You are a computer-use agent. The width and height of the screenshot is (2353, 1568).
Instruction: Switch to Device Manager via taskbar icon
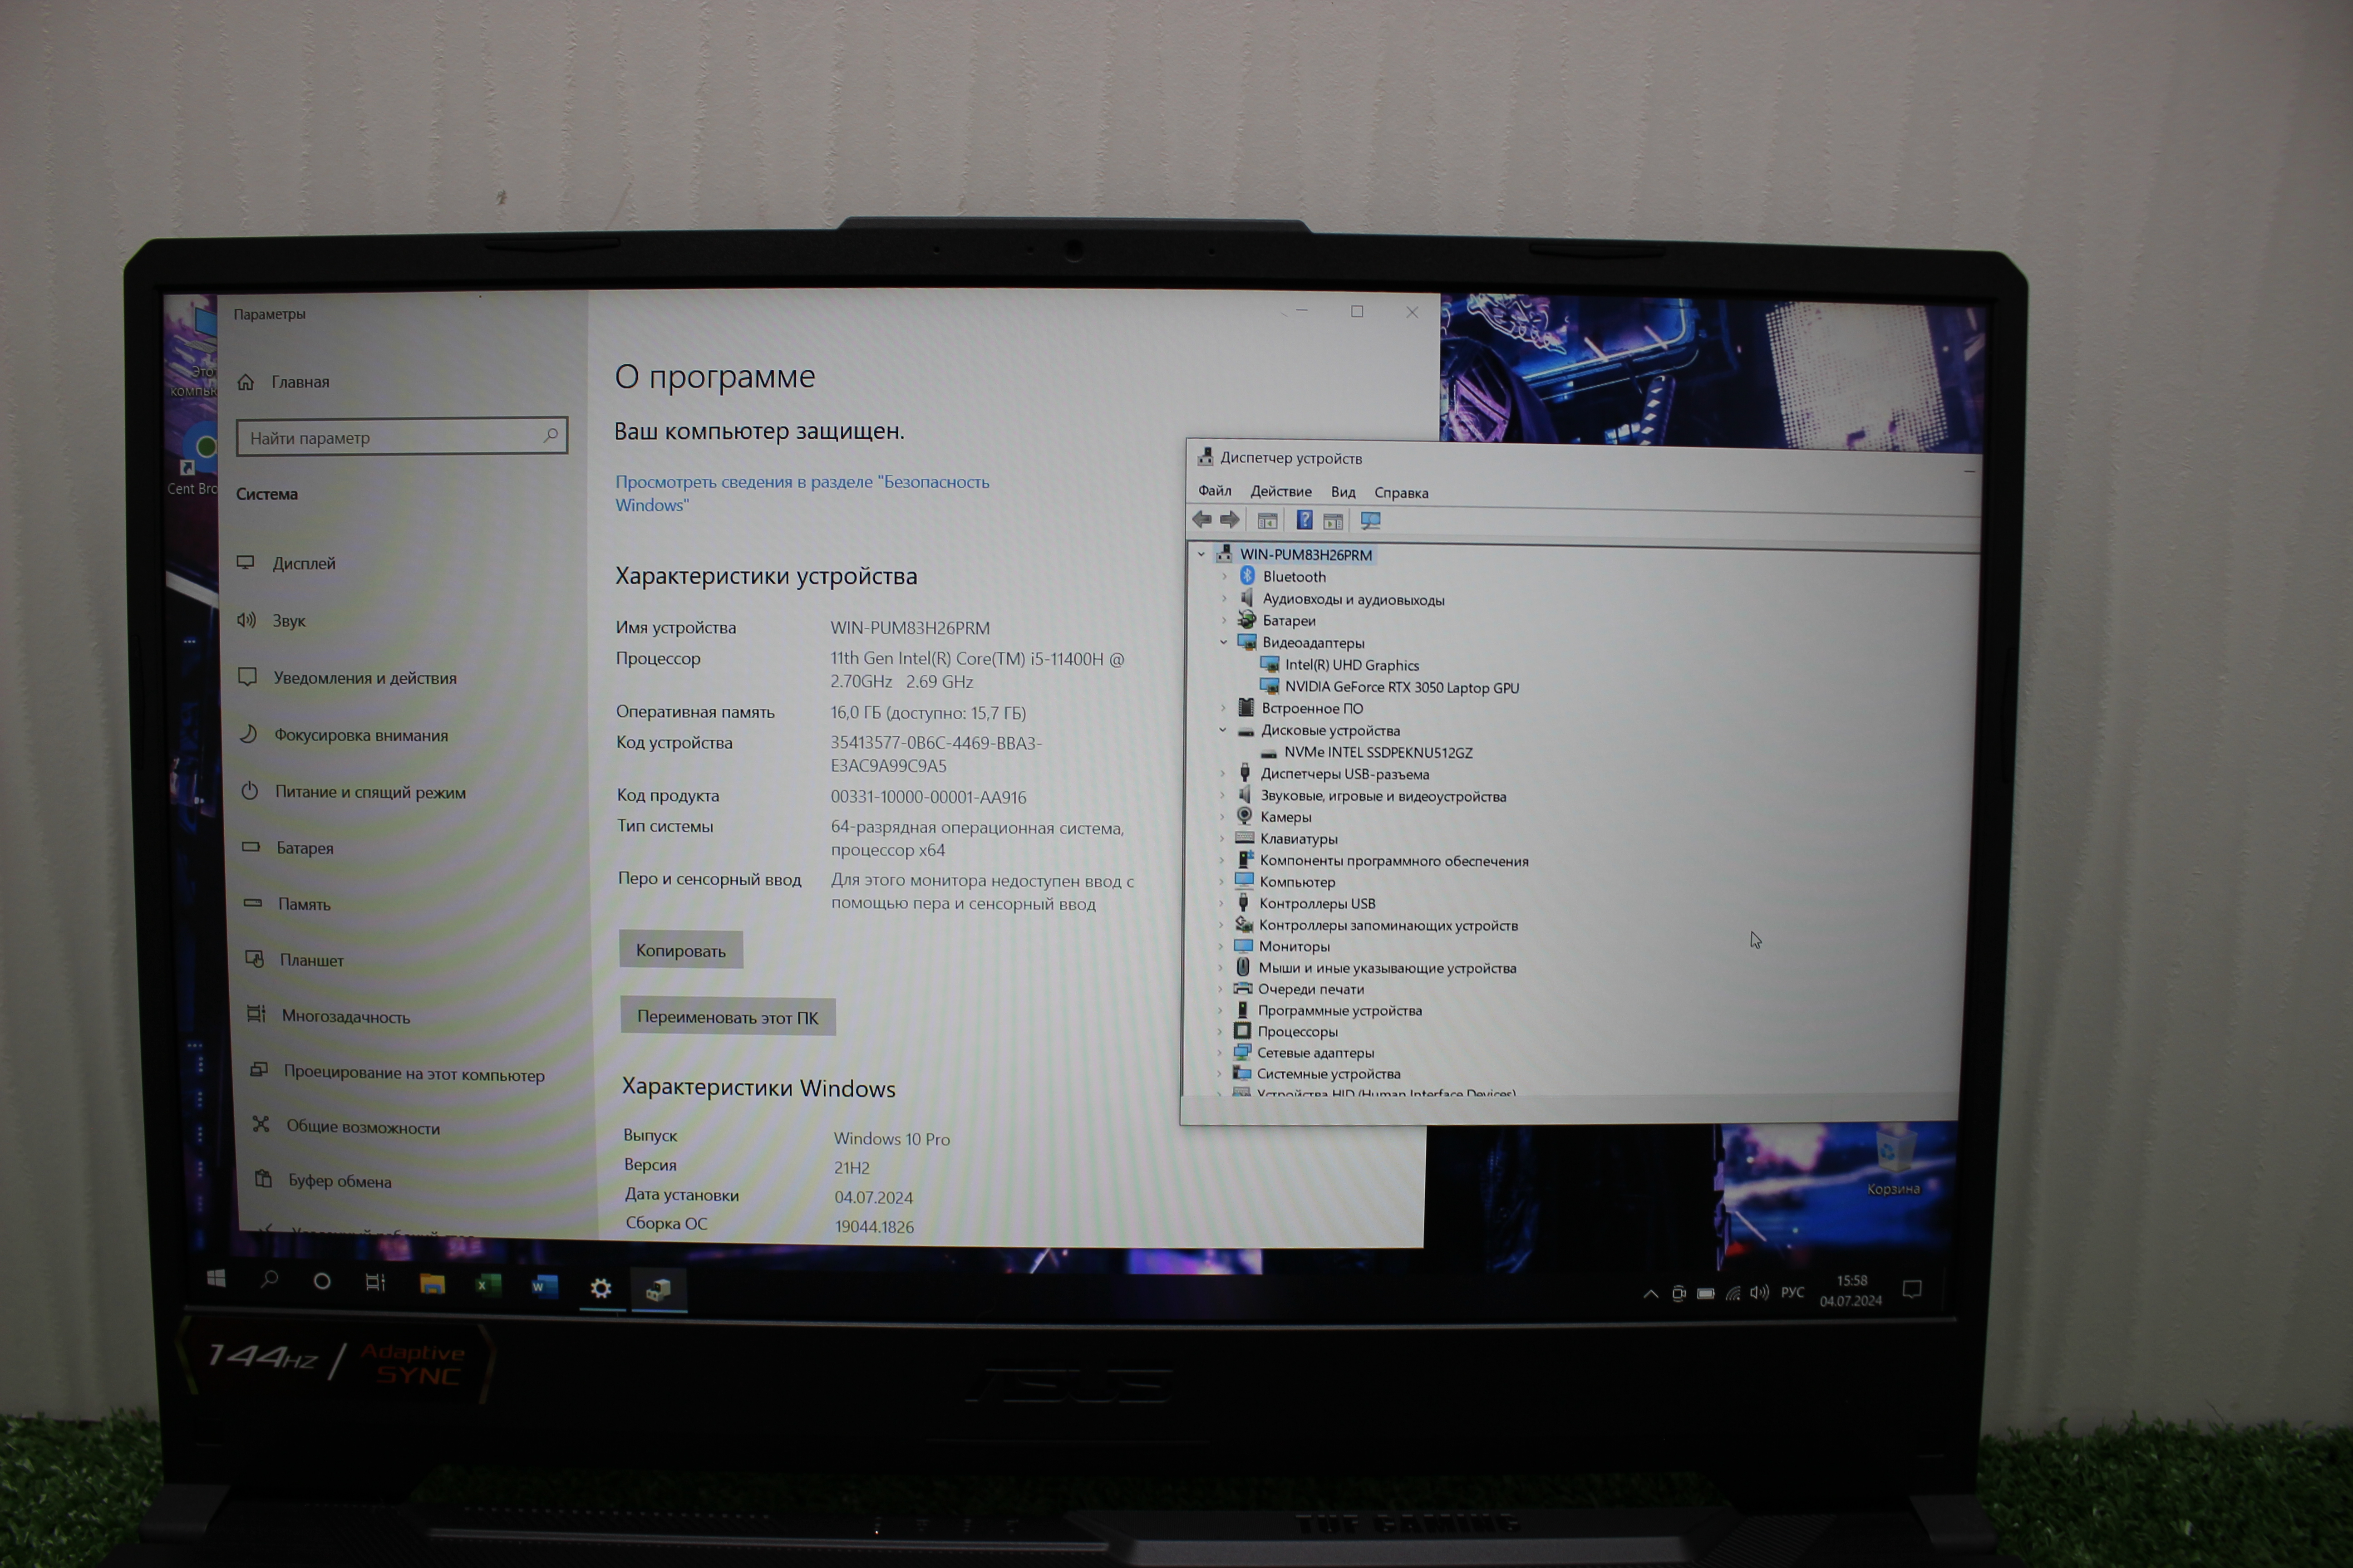click(658, 1289)
